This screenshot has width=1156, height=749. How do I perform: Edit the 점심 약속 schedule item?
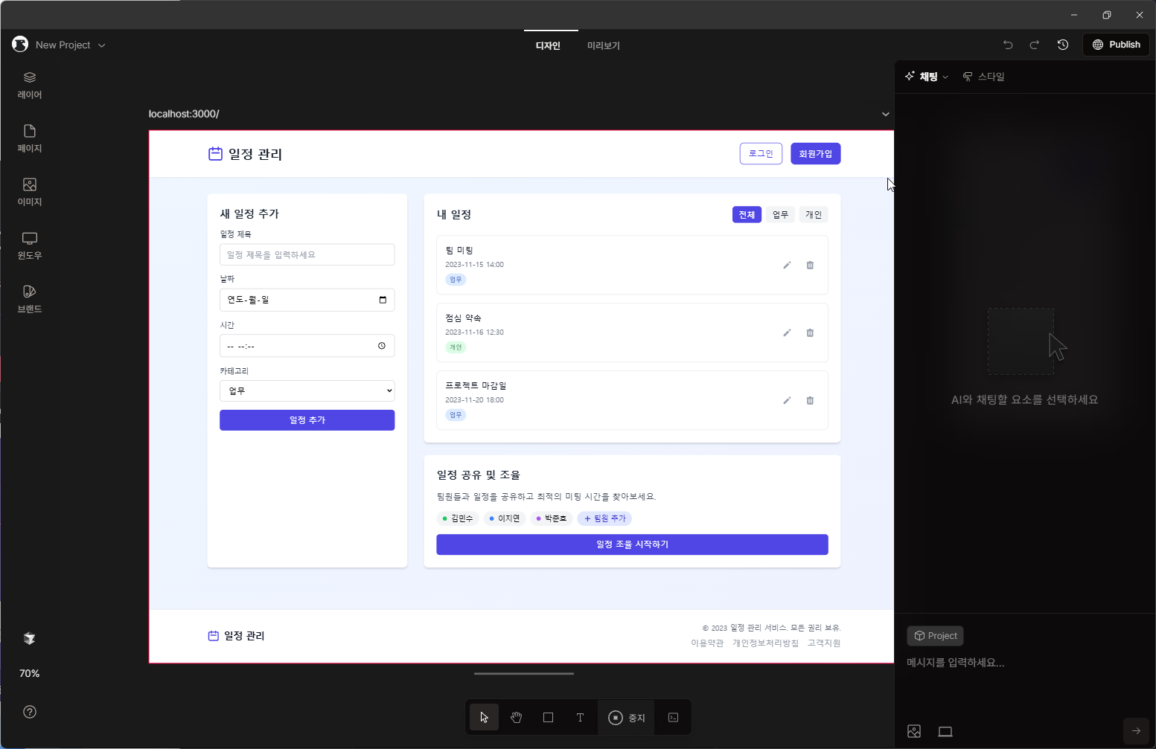pyautogui.click(x=787, y=333)
